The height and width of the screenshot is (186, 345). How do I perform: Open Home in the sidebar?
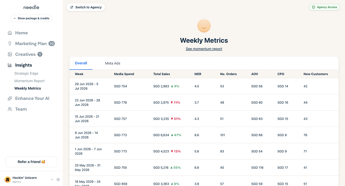coord(21,33)
